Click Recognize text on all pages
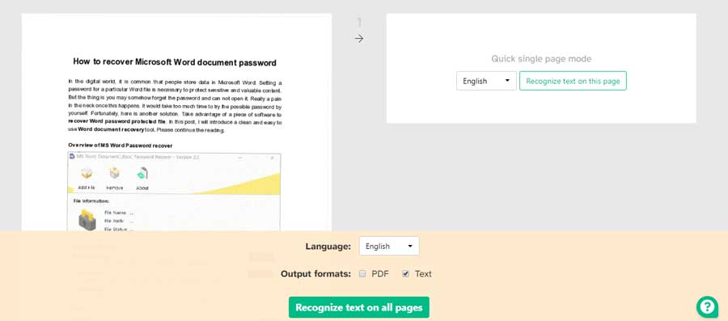Viewport: 728px width, 321px height. [x=359, y=307]
